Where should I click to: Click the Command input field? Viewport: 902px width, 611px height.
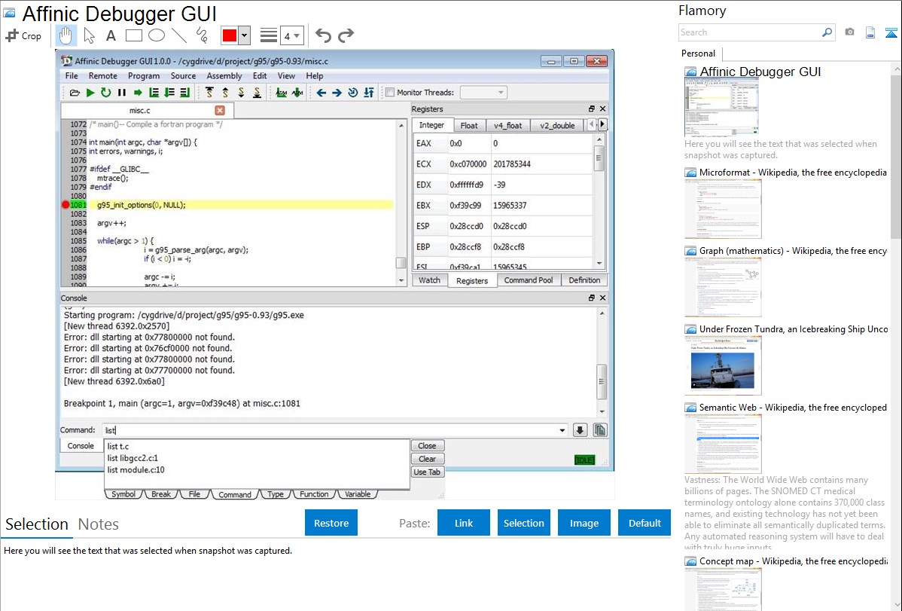[335, 430]
